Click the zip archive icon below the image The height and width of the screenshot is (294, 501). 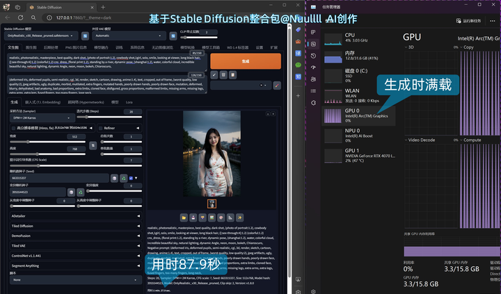point(202,218)
